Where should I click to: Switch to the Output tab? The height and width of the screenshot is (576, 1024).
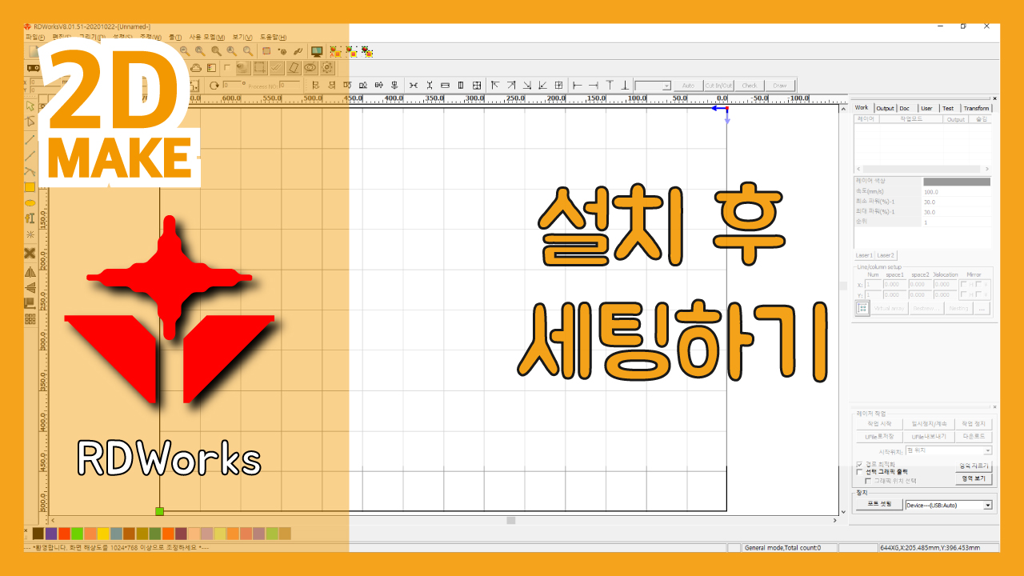(885, 108)
